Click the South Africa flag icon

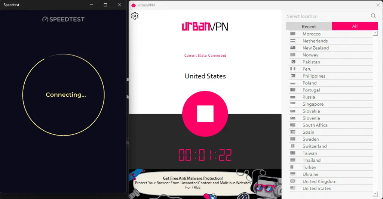pyautogui.click(x=292, y=125)
